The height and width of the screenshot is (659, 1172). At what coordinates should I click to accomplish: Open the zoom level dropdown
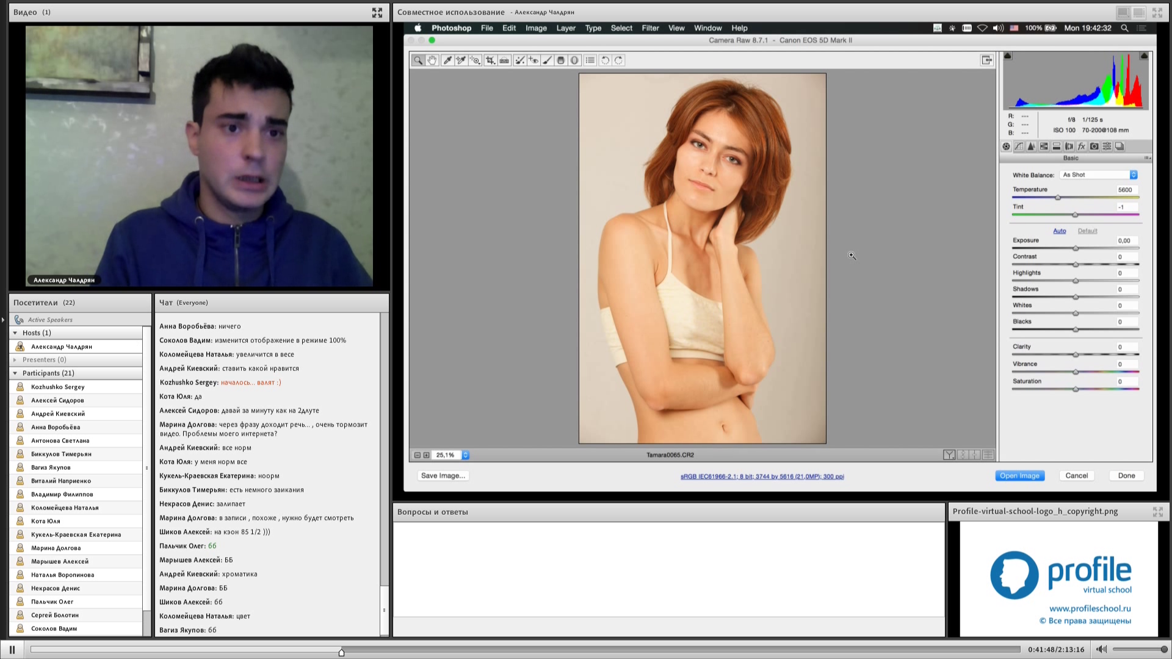pos(465,455)
